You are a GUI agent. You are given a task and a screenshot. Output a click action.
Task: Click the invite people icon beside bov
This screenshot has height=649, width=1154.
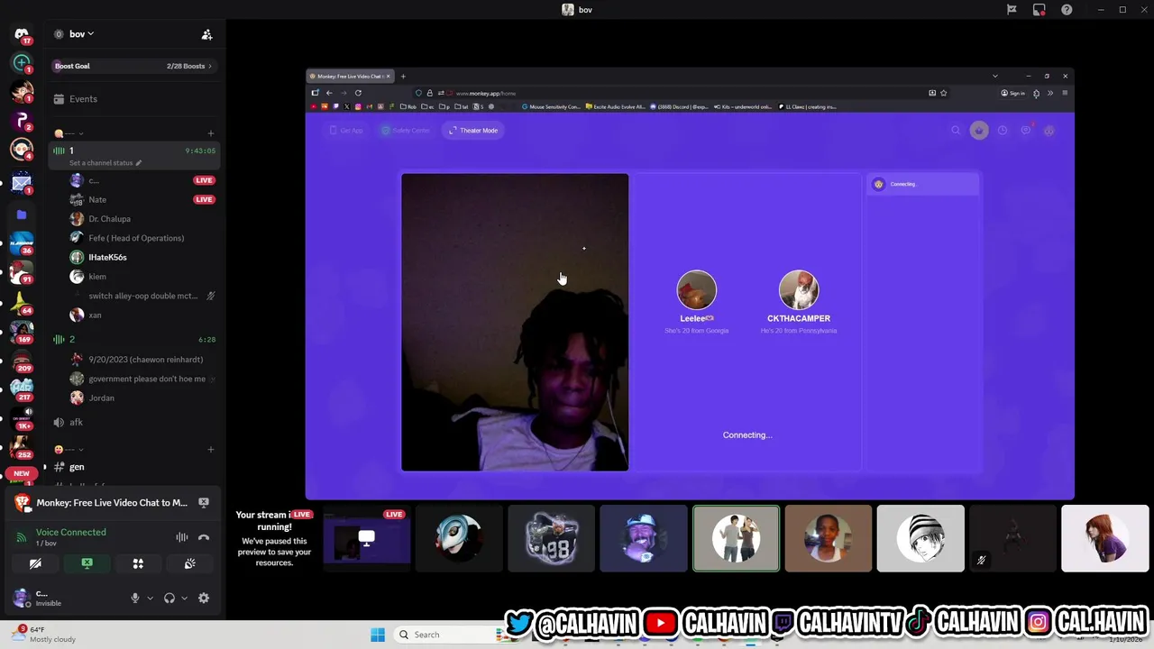click(x=206, y=34)
